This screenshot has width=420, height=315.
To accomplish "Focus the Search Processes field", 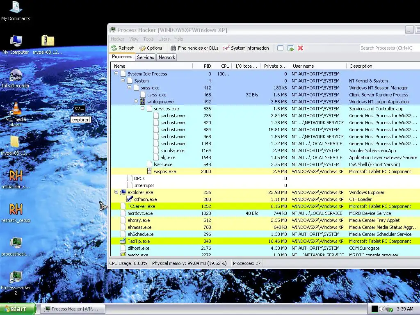I will 390,48.
